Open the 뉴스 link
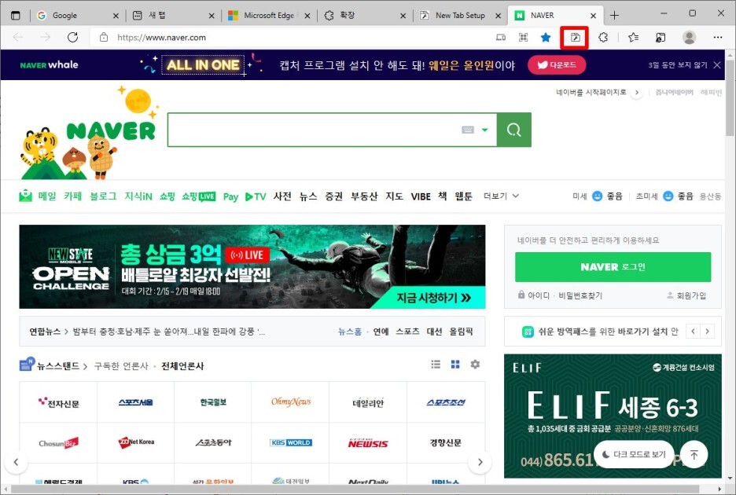Viewport: 736px width, 495px height. click(308, 196)
